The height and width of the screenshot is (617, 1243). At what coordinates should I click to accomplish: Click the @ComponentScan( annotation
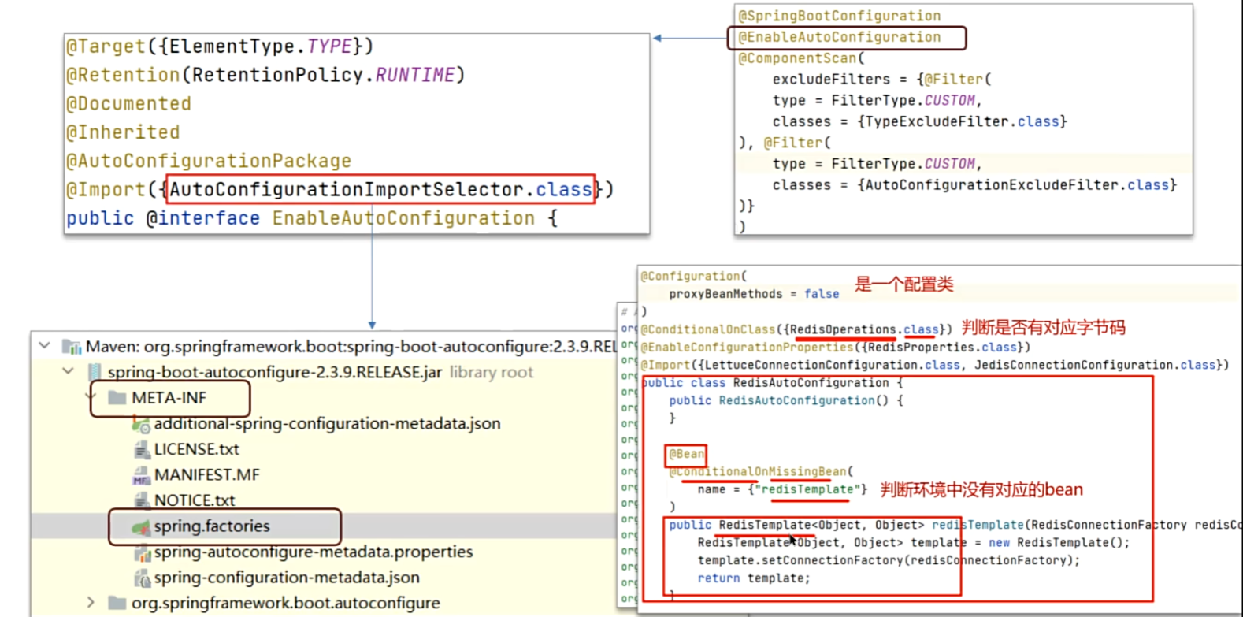(801, 58)
